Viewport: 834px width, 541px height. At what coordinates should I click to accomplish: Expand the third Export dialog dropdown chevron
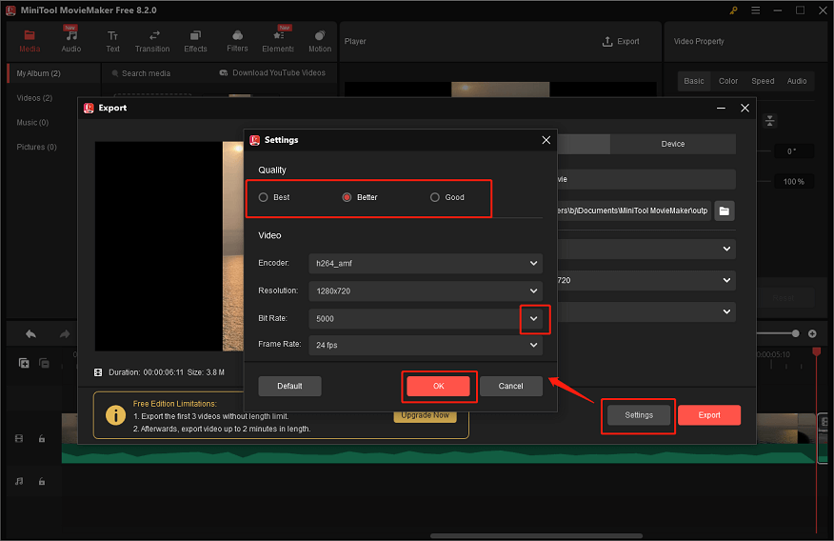click(x=726, y=311)
